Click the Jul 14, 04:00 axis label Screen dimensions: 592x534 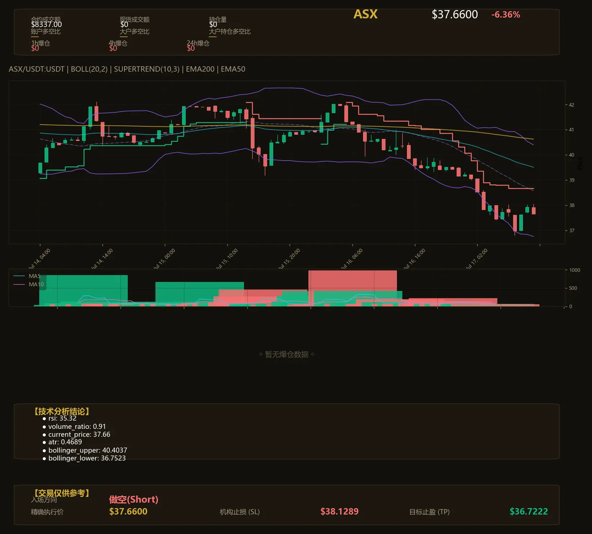click(x=40, y=259)
